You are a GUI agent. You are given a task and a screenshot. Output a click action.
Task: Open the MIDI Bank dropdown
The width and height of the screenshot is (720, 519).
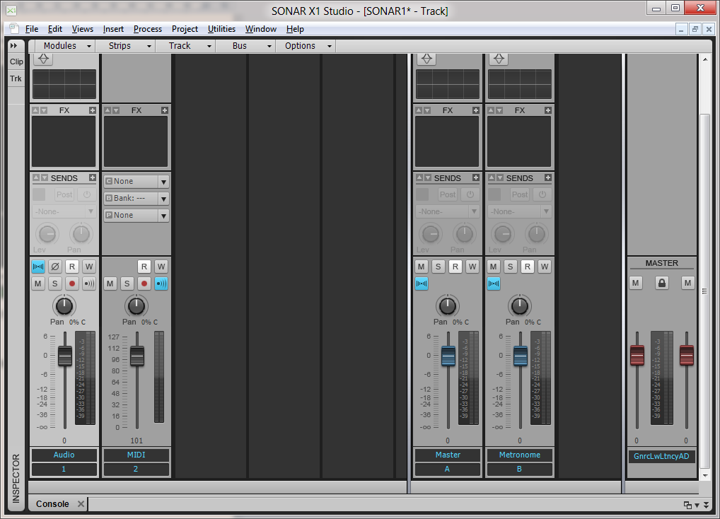click(137, 199)
